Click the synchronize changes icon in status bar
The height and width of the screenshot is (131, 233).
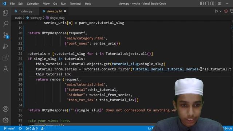tap(20, 128)
